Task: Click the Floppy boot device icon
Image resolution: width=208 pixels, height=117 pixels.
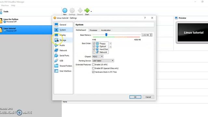Action: tap(97, 43)
